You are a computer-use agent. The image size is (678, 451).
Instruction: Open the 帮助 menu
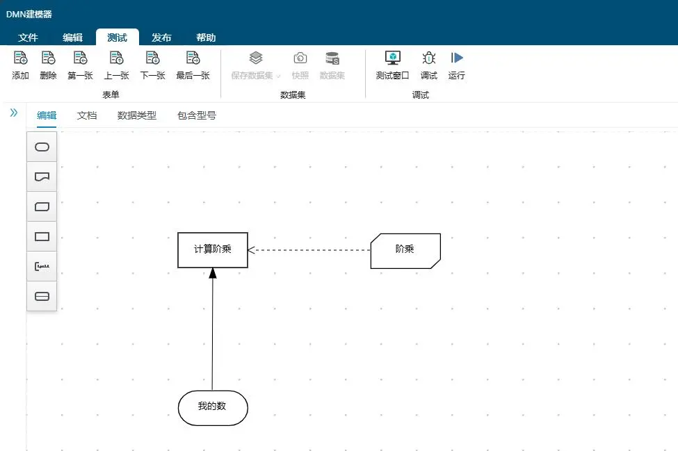(206, 37)
